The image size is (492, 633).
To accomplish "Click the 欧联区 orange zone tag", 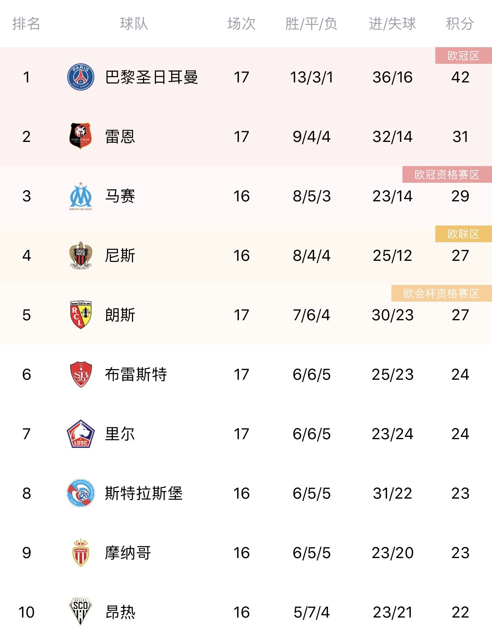I will [463, 234].
